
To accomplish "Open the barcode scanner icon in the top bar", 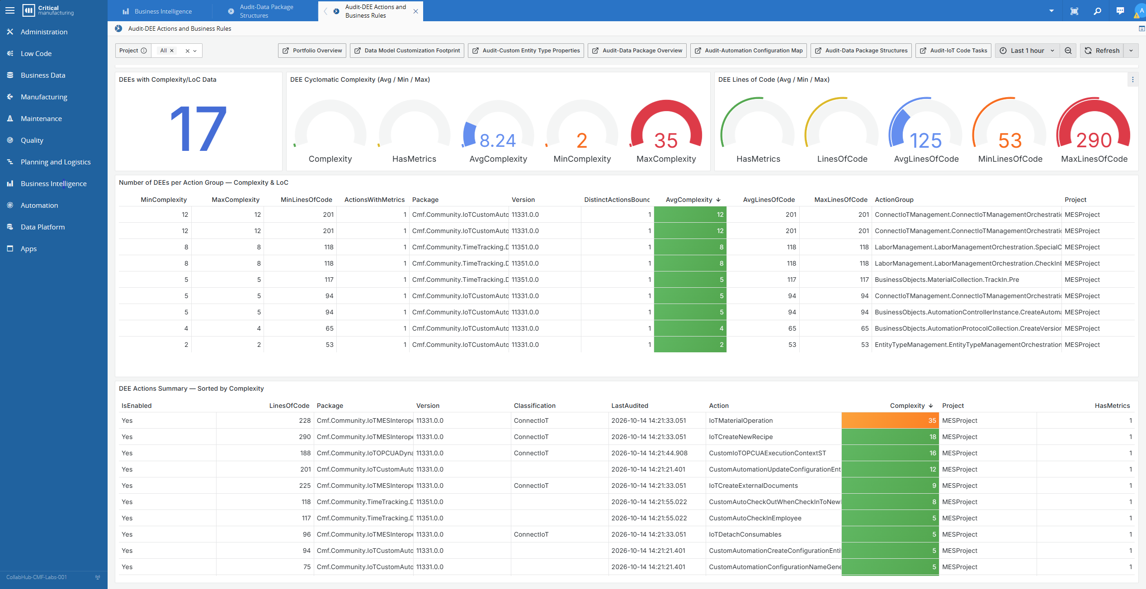I will click(1074, 11).
